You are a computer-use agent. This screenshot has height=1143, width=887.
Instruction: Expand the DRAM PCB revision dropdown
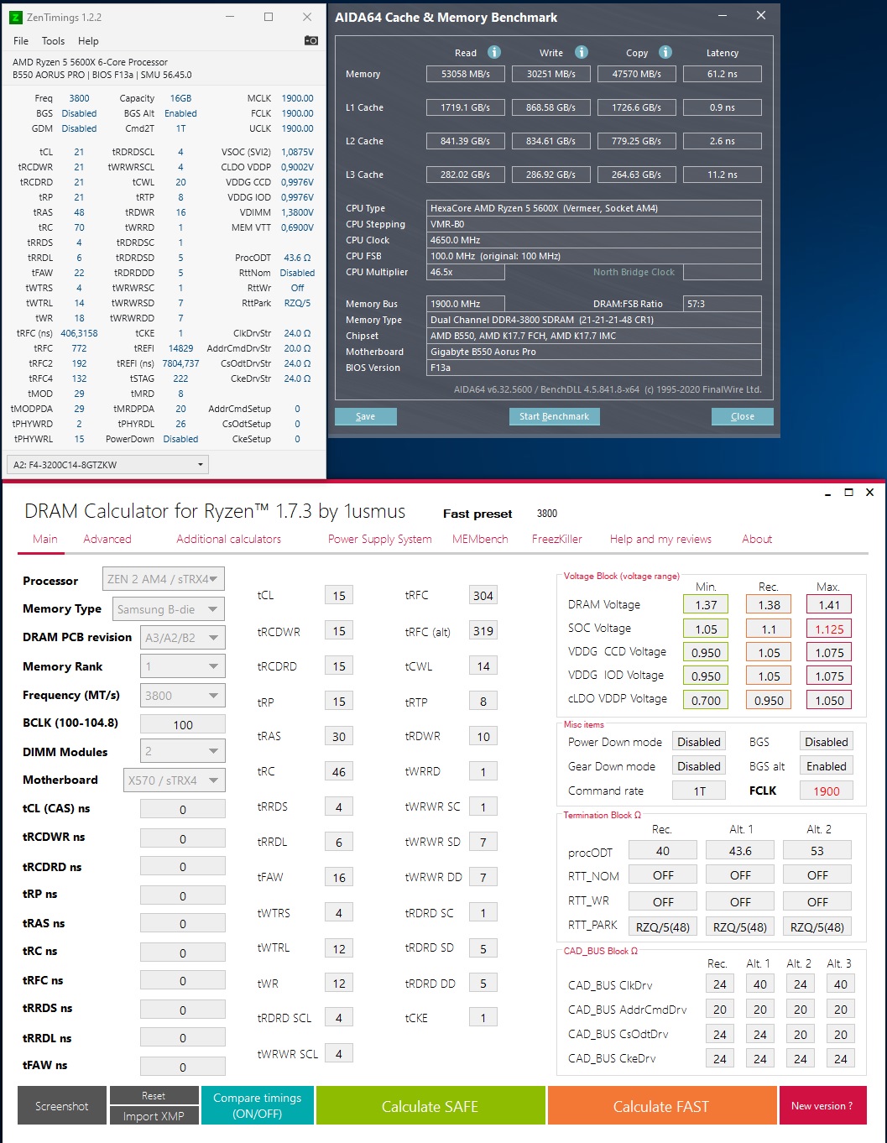[x=183, y=637]
